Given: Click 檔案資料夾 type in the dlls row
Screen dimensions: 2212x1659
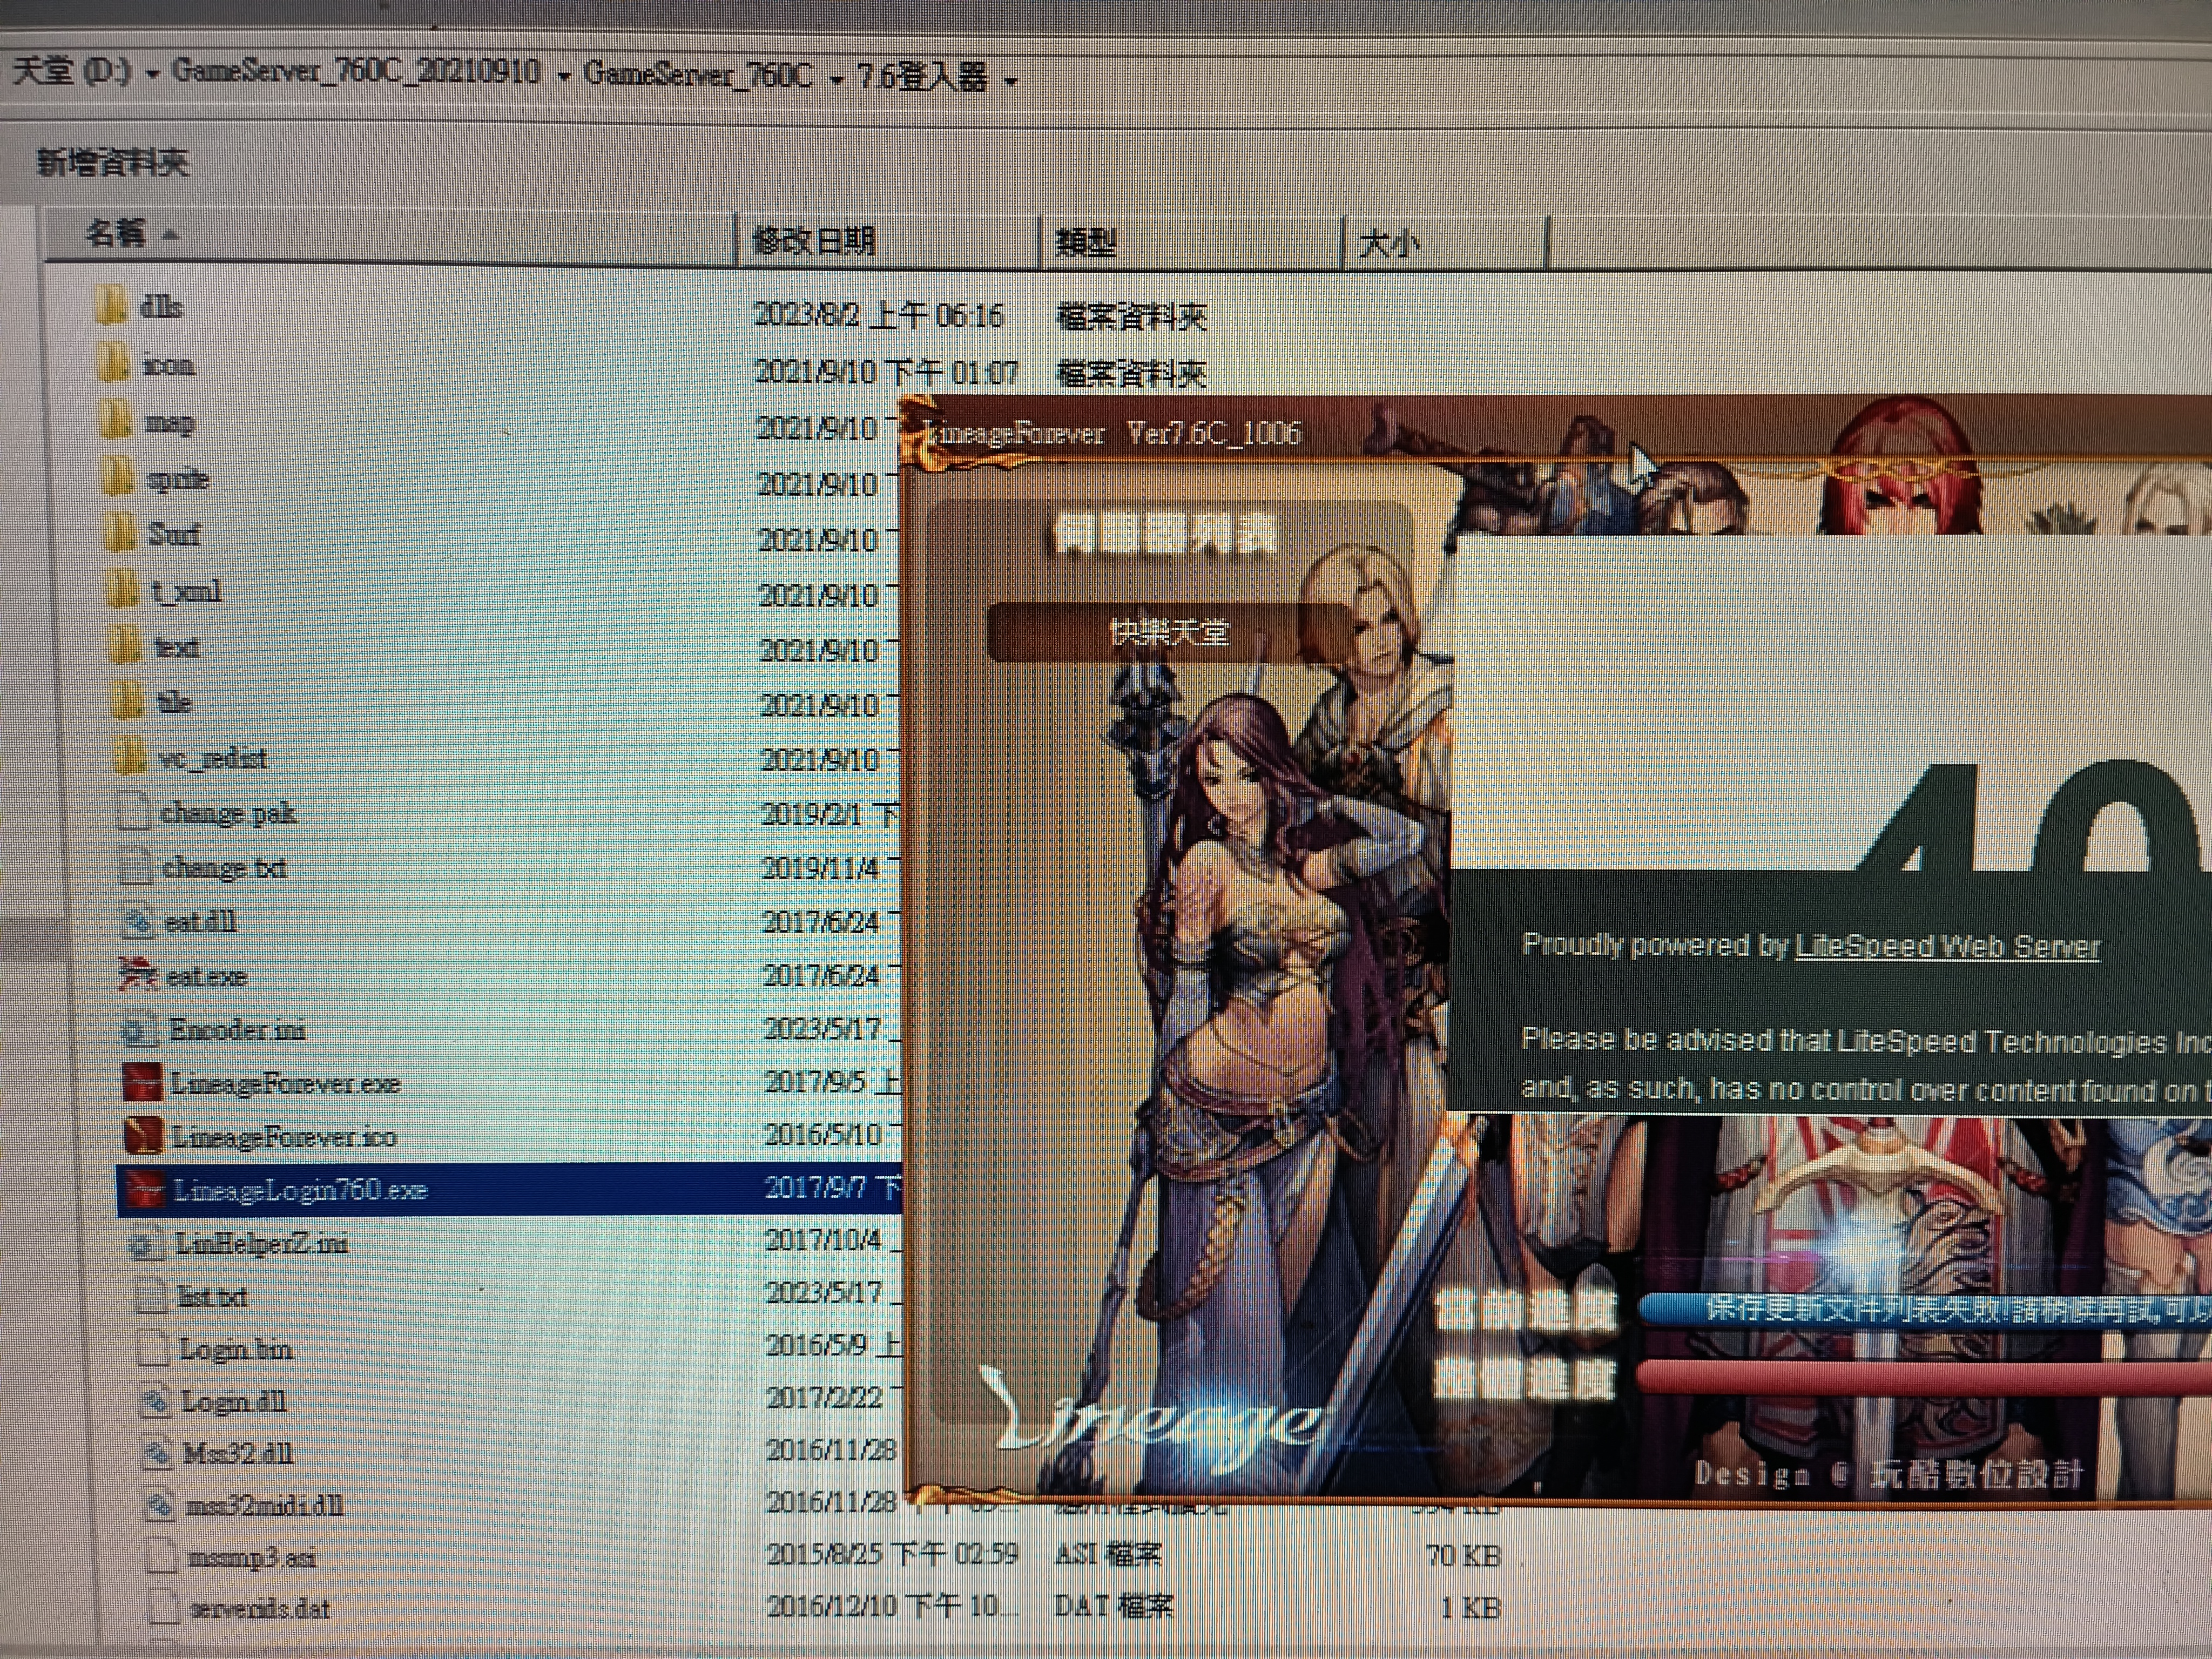Looking at the screenshot, I should (1131, 318).
